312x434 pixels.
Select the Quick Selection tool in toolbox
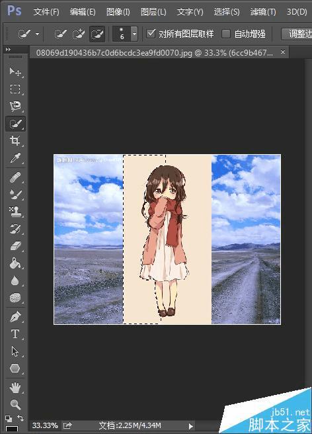[x=15, y=124]
